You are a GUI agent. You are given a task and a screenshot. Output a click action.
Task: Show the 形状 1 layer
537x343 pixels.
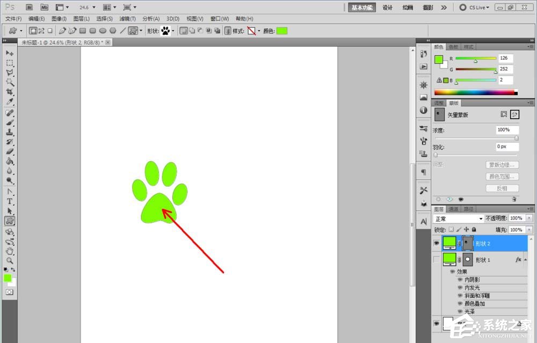point(436,260)
